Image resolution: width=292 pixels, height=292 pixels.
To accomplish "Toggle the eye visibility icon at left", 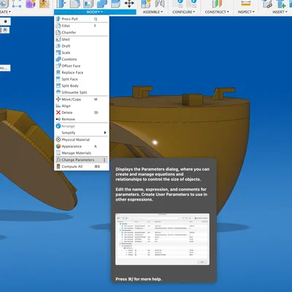I will [x=5, y=30].
